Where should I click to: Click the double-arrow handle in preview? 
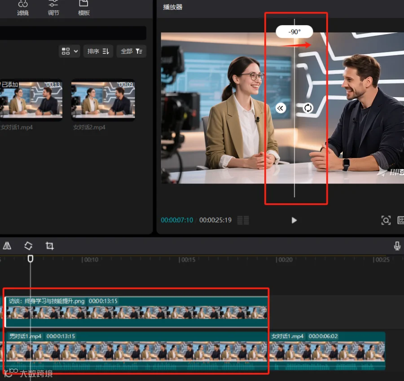pyautogui.click(x=281, y=108)
